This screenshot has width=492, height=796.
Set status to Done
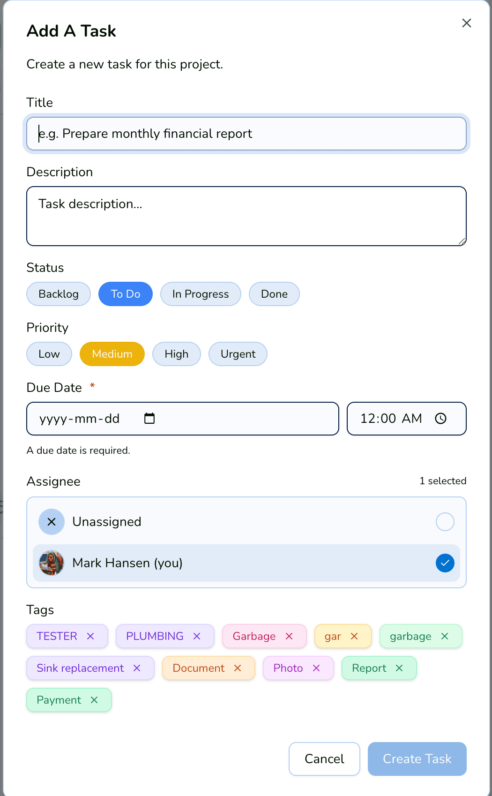(x=274, y=294)
